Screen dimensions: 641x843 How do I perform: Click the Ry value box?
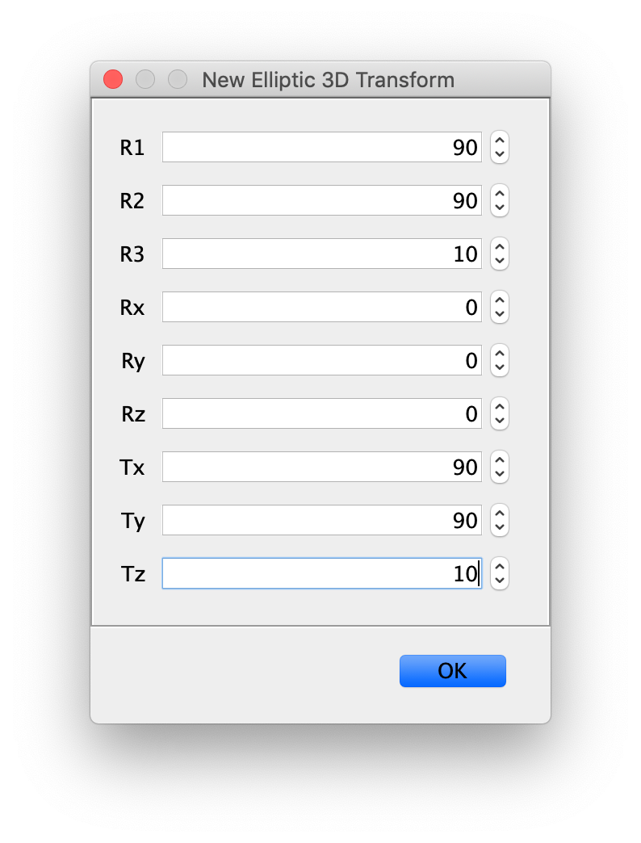pos(321,360)
